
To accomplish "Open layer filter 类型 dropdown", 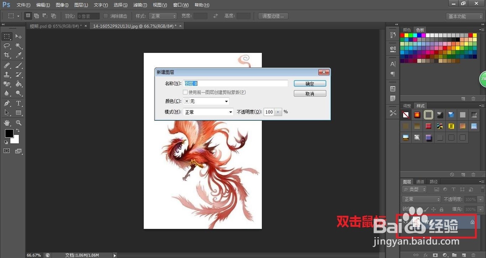I will coord(414,189).
